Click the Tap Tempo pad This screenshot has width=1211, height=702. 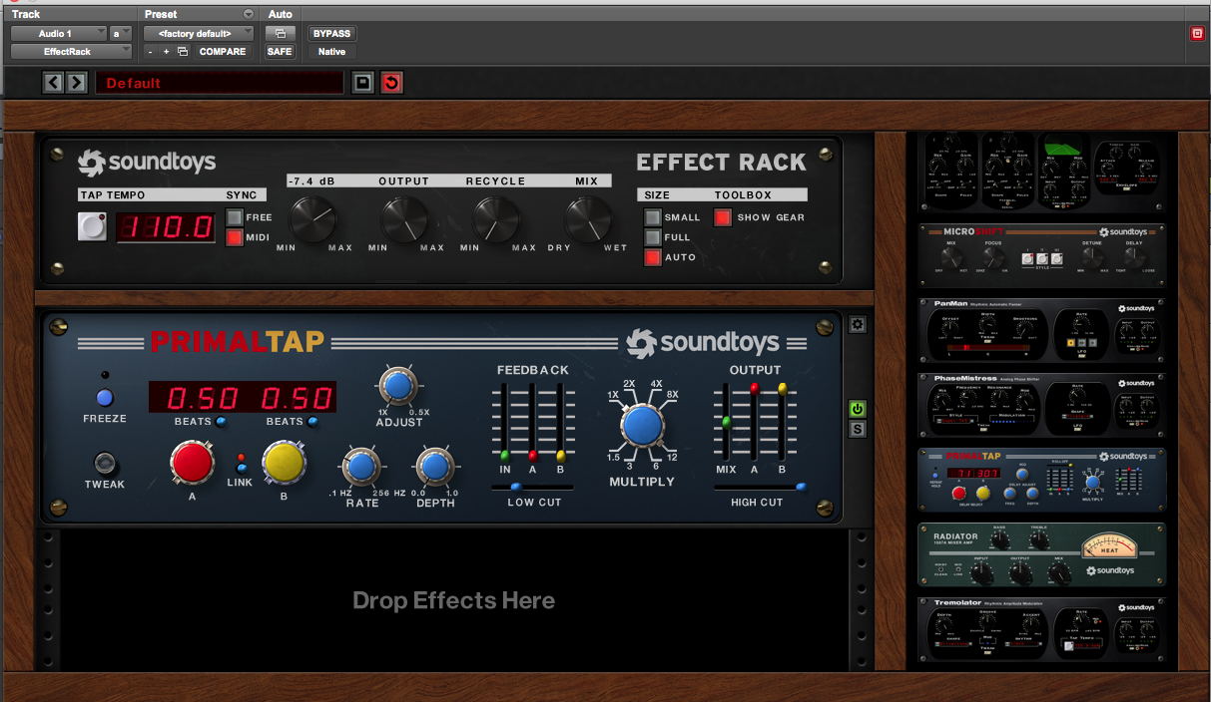[x=93, y=226]
